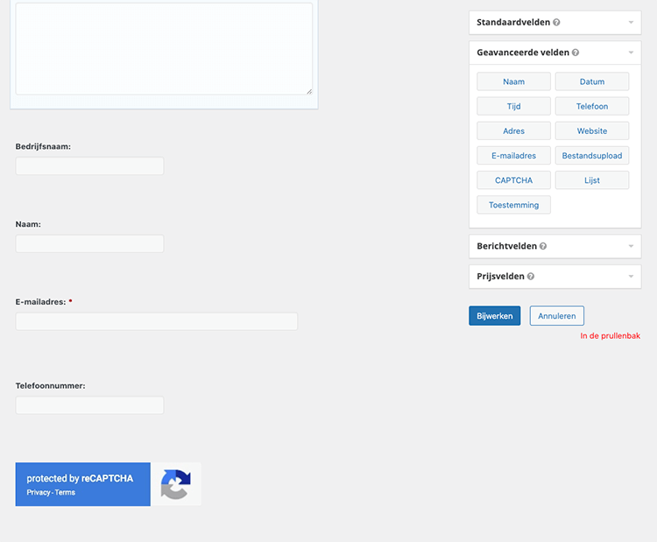The image size is (657, 542).
Task: Click the Telefoonnummer input field
Action: [x=89, y=405]
